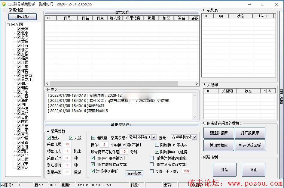Click the group table horizontal scrollbar thumb
Viewport: 284px width, 188px height.
[x=114, y=83]
